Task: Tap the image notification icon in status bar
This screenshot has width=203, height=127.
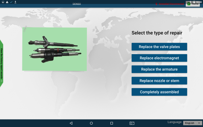Action: click(x=3, y=2)
